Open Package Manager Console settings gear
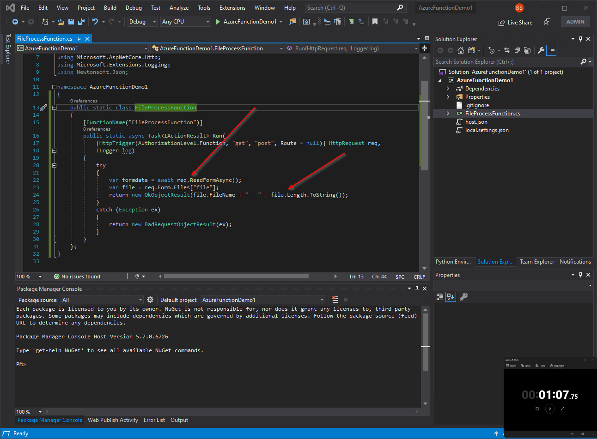 point(150,300)
